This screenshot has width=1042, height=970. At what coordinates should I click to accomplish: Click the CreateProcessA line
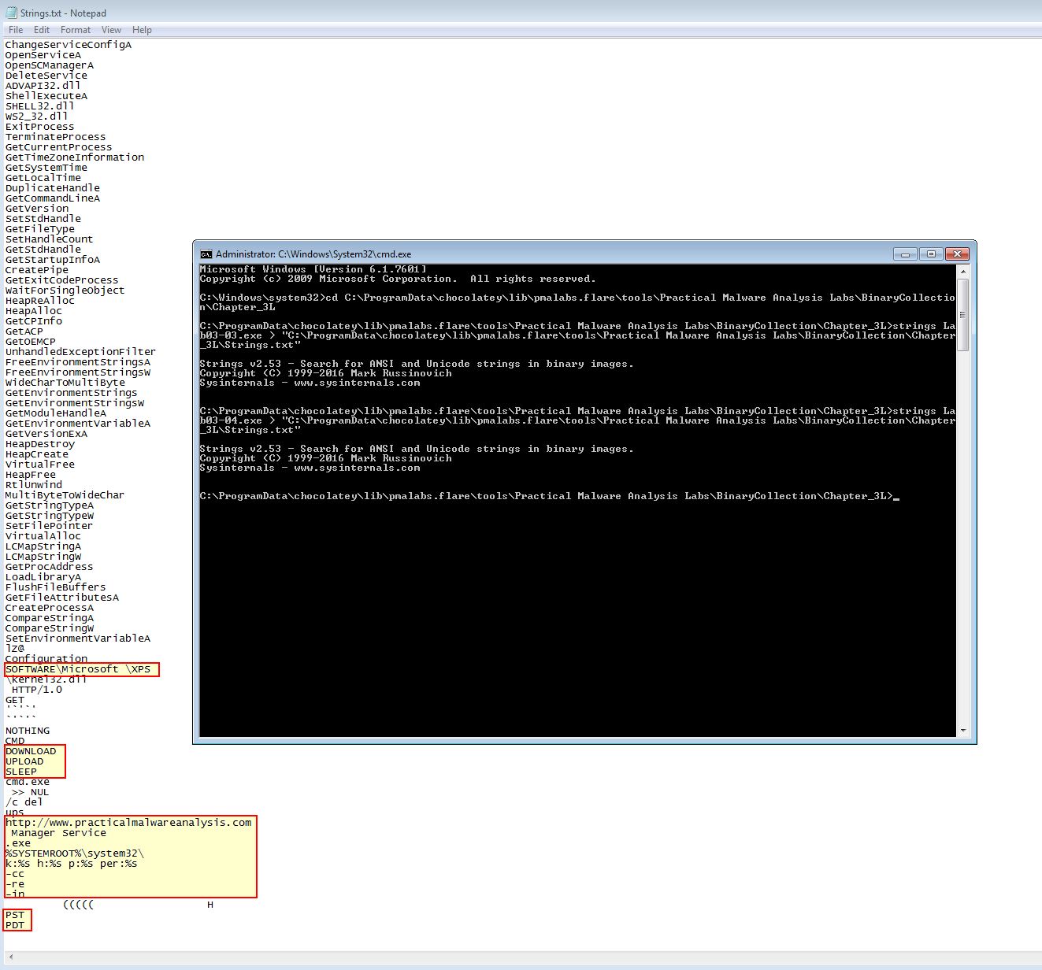(x=50, y=608)
